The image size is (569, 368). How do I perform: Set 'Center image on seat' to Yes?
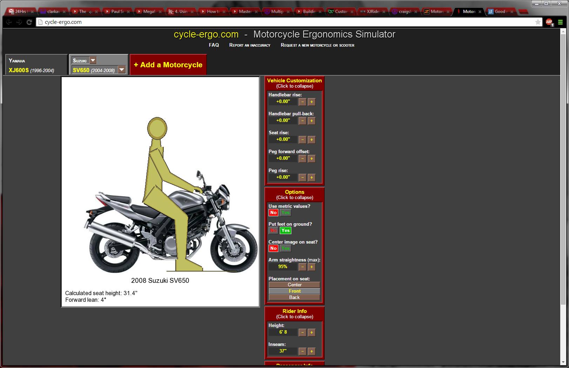click(286, 248)
